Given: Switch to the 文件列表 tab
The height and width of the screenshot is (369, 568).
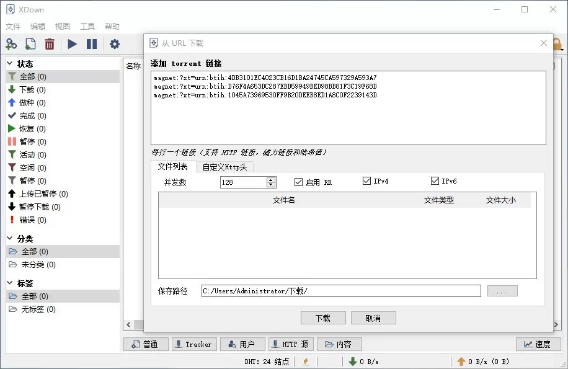Looking at the screenshot, I should coord(173,166).
